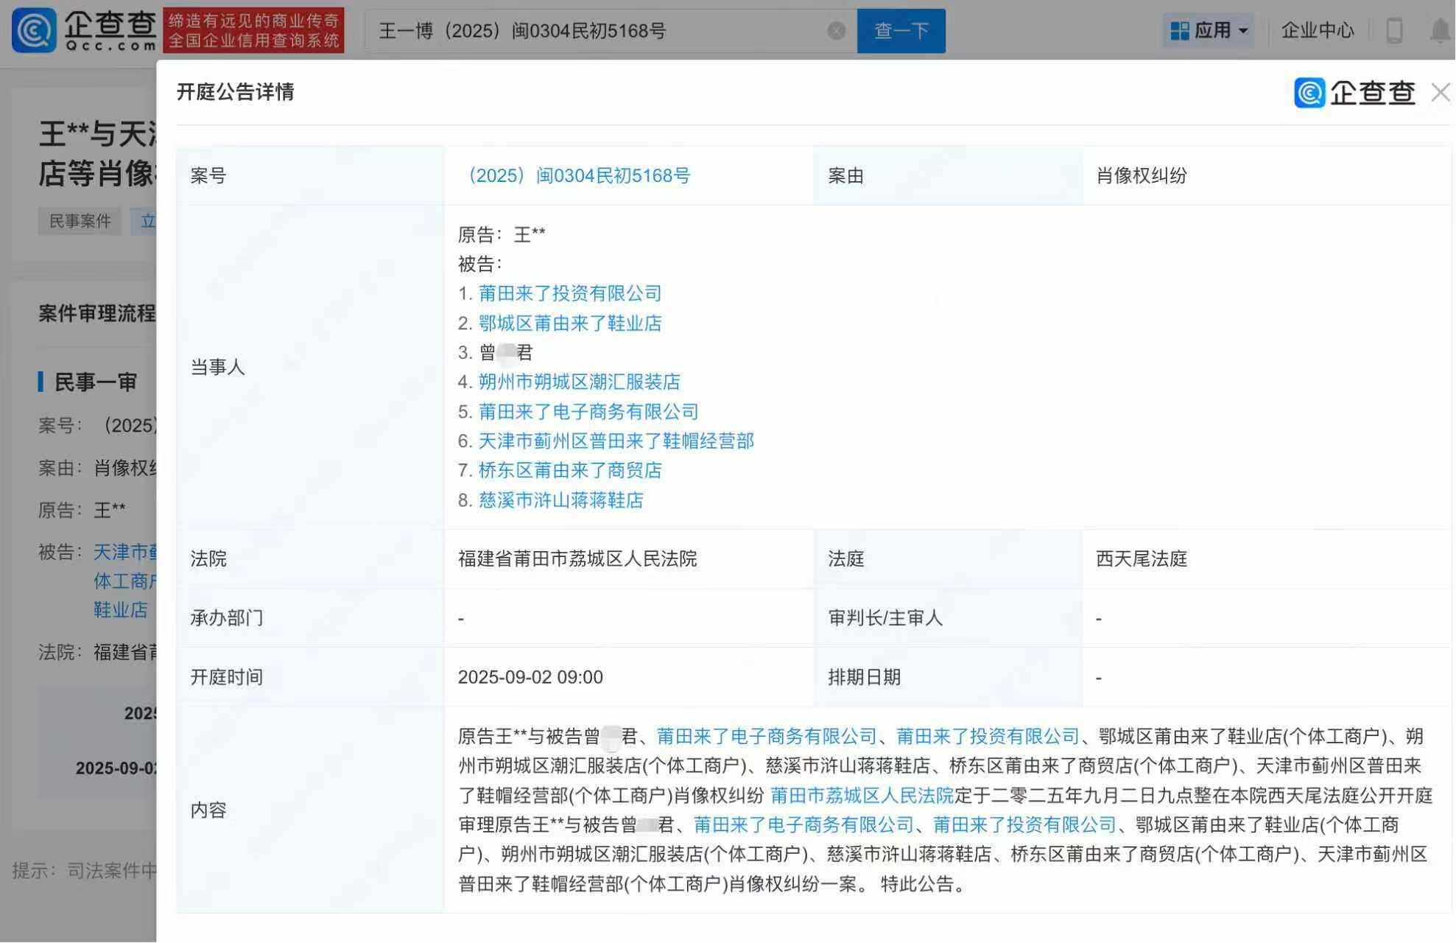Close the 开庭公告详情 dialog
This screenshot has width=1456, height=943.
click(1440, 93)
